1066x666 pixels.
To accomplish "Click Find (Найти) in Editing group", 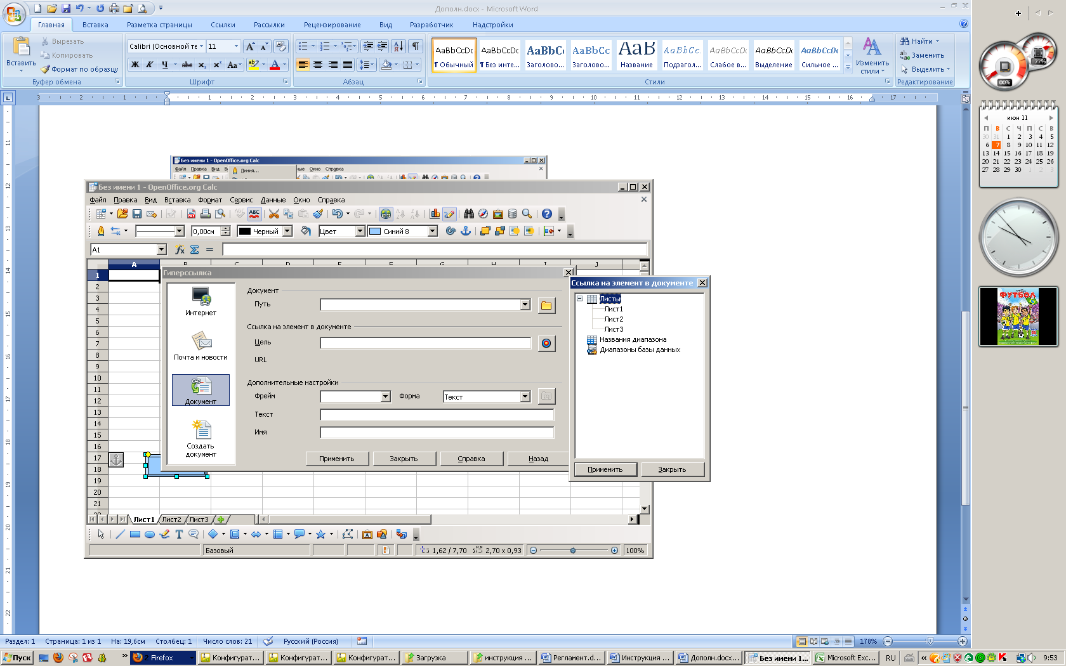I will [919, 41].
